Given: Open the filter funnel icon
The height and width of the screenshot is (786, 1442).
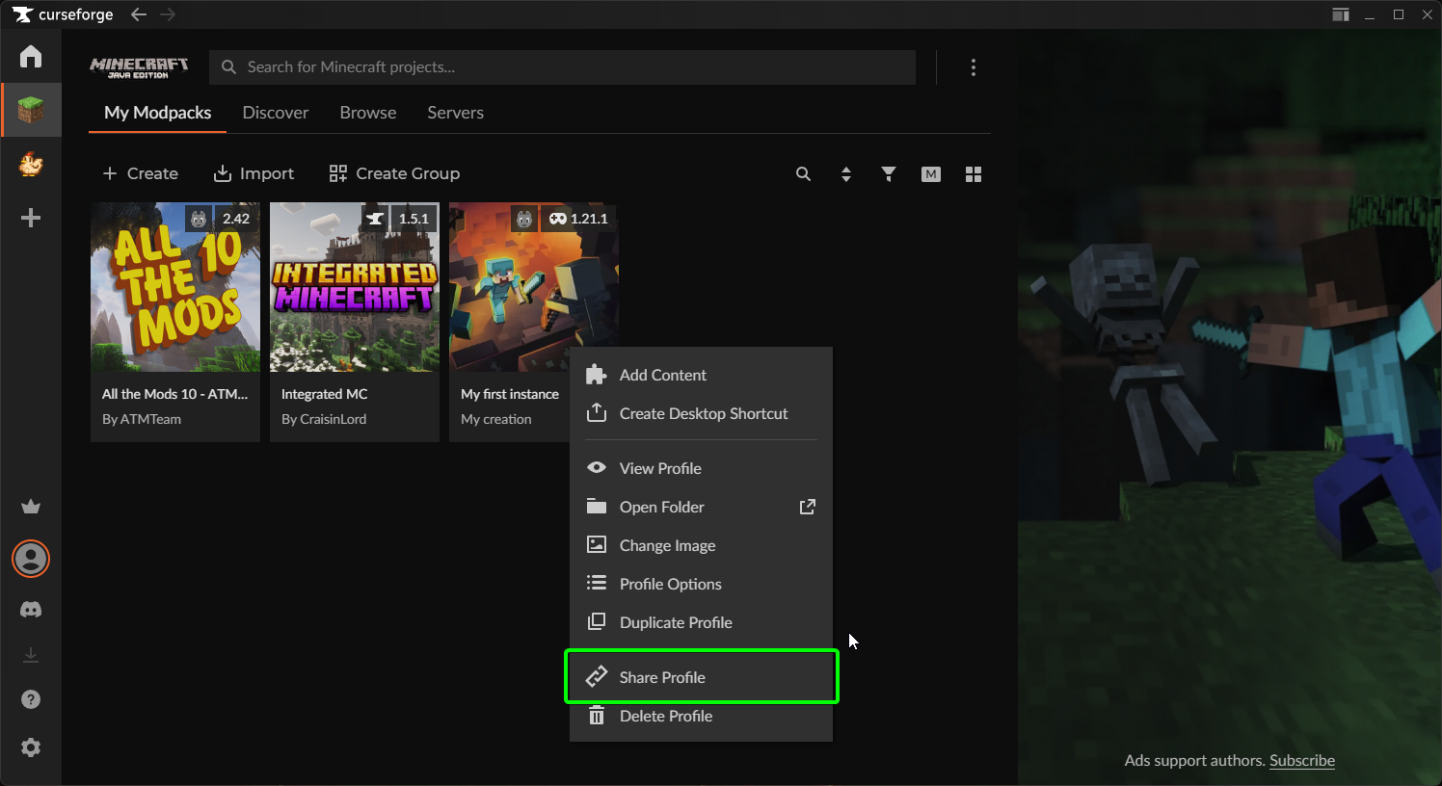Looking at the screenshot, I should (889, 174).
